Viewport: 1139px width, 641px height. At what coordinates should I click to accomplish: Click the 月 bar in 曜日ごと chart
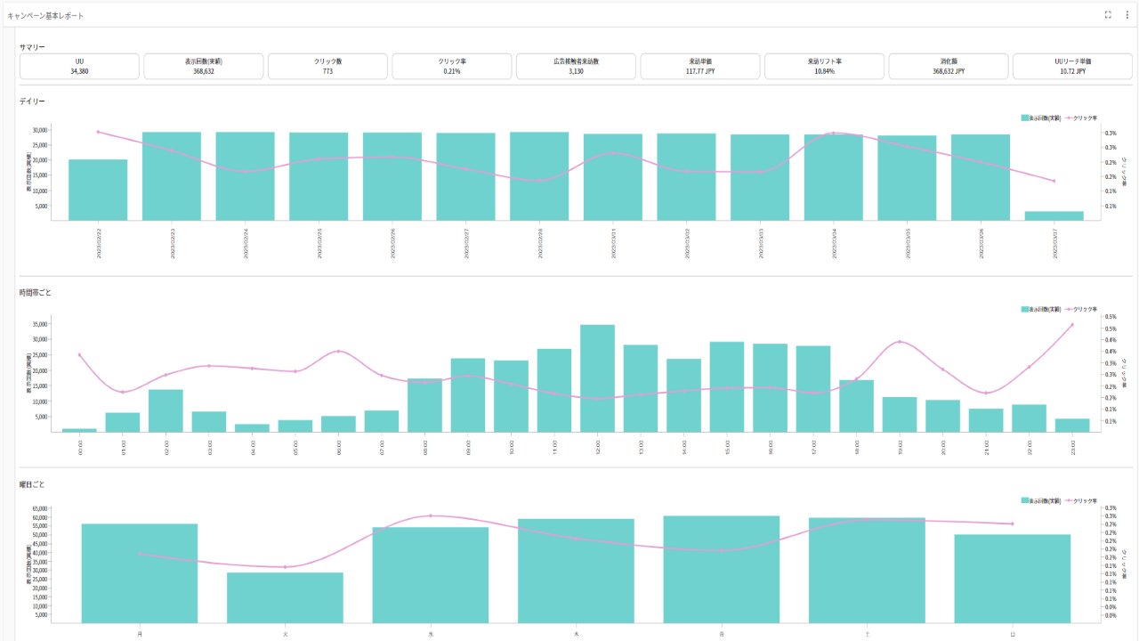click(140, 573)
